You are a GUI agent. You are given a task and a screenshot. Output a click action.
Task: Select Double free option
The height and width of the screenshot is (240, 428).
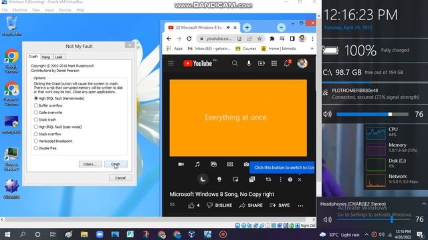[x=35, y=148]
